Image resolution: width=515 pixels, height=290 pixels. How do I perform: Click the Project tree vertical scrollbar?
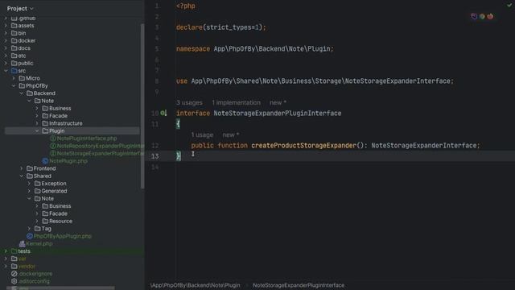142,106
